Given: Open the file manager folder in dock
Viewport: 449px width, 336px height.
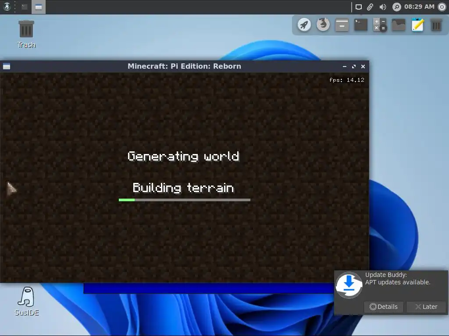Looking at the screenshot, I should pyautogui.click(x=399, y=25).
